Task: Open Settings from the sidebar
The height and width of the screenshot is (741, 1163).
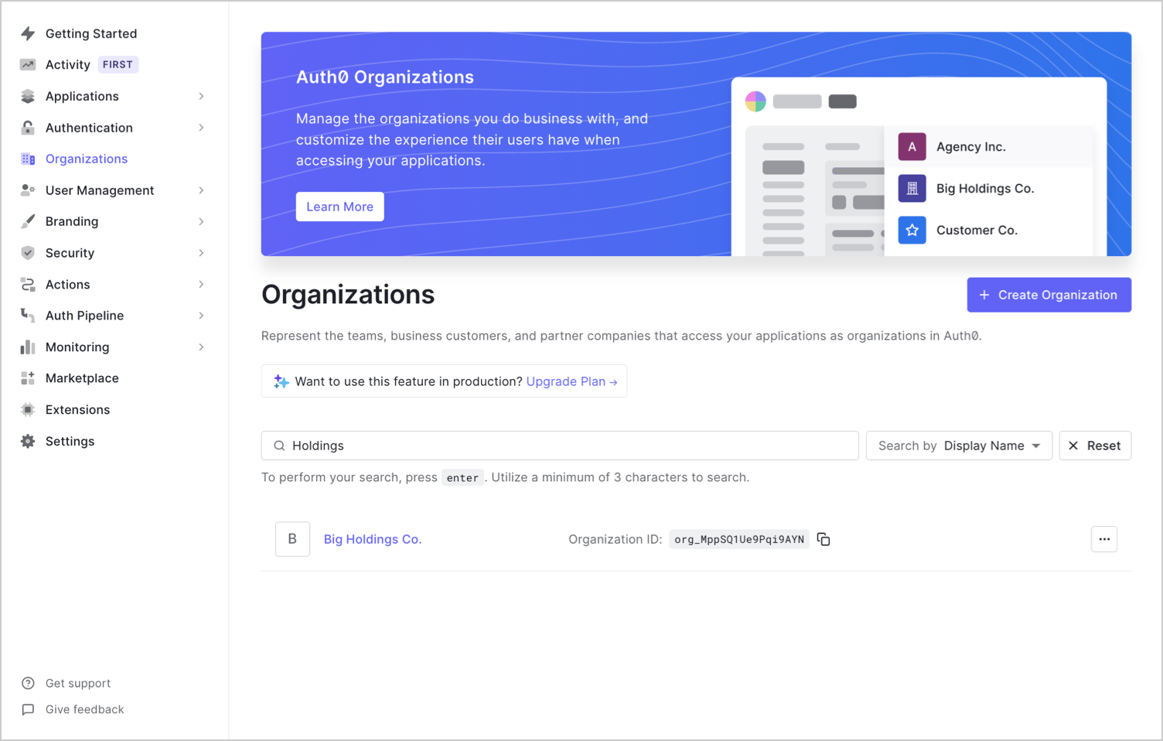Action: (70, 441)
